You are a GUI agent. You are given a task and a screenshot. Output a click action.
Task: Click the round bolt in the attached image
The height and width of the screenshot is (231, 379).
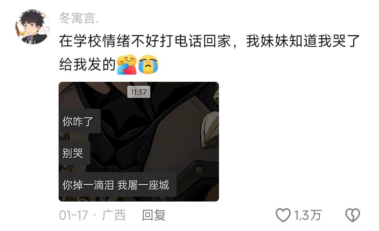coord(199,171)
